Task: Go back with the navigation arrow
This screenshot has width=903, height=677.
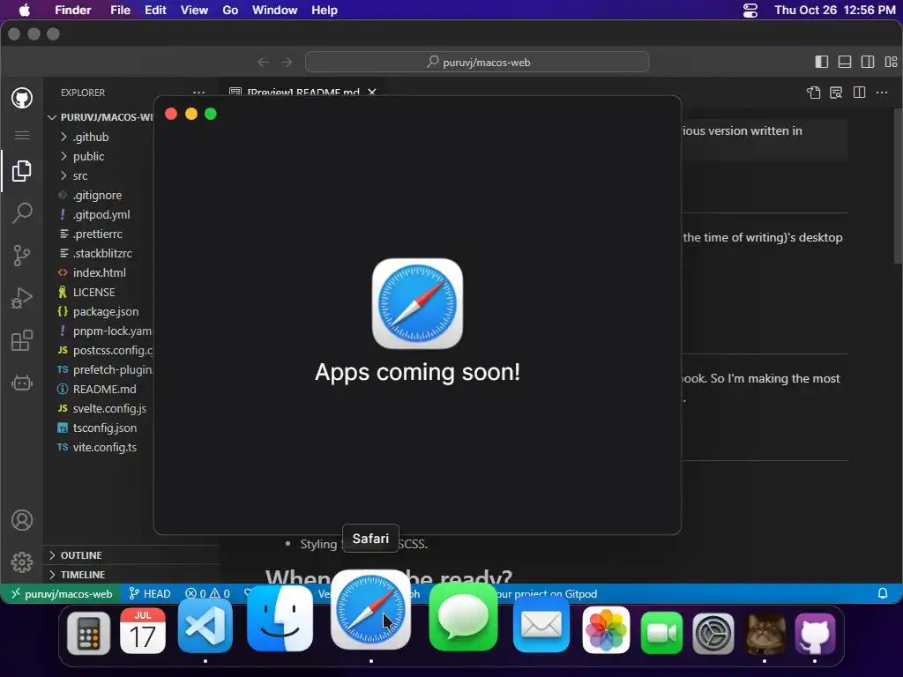Action: (x=263, y=63)
